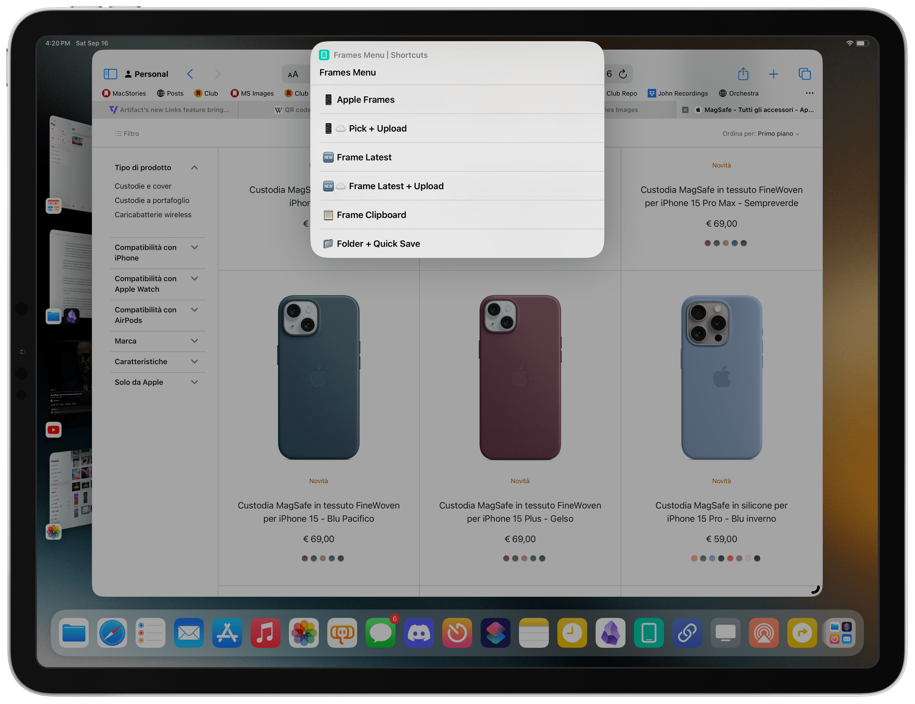
Task: Open the bookmarks bar overflow dots
Action: (810, 93)
